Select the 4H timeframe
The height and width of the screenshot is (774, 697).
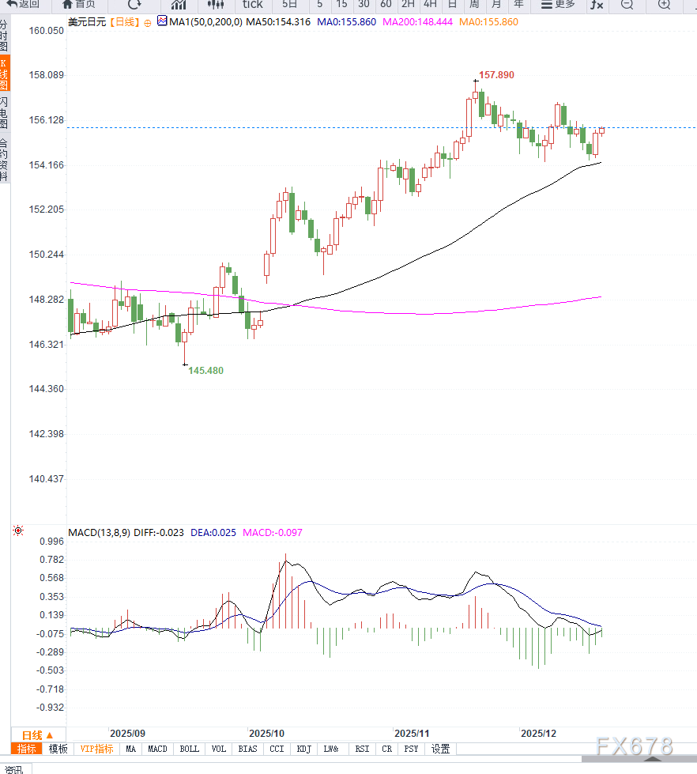point(430,4)
